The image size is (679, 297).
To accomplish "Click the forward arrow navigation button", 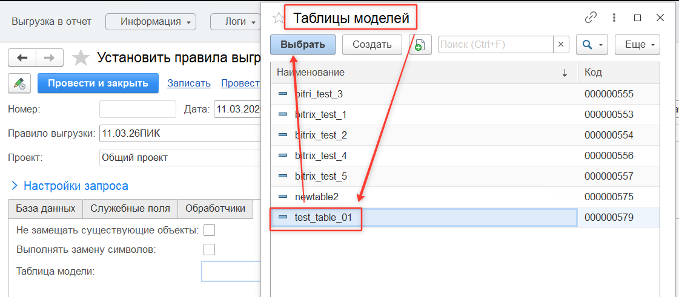I will pyautogui.click(x=50, y=58).
